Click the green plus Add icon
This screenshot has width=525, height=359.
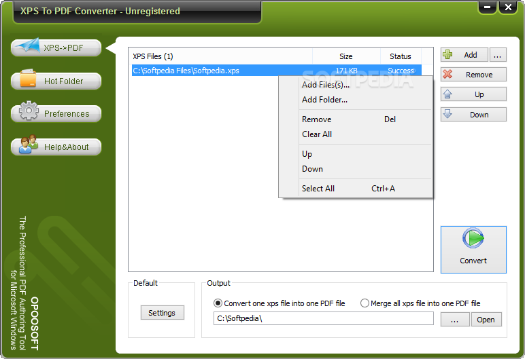coord(447,55)
